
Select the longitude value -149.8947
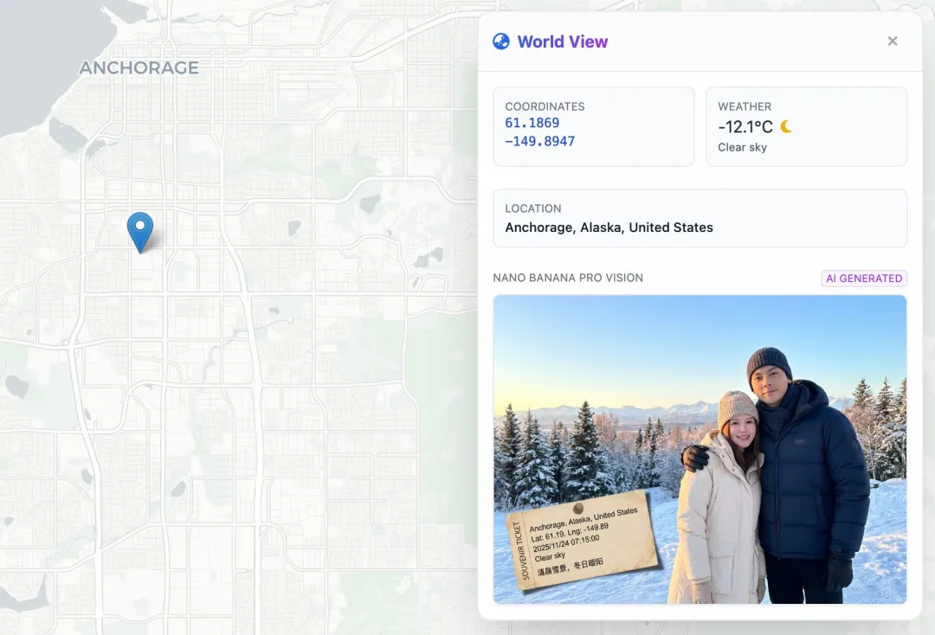click(539, 141)
